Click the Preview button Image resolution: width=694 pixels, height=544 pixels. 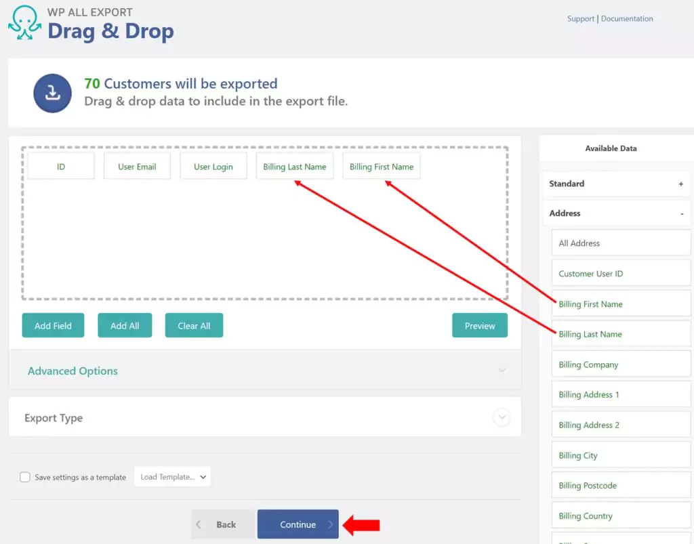[480, 325]
